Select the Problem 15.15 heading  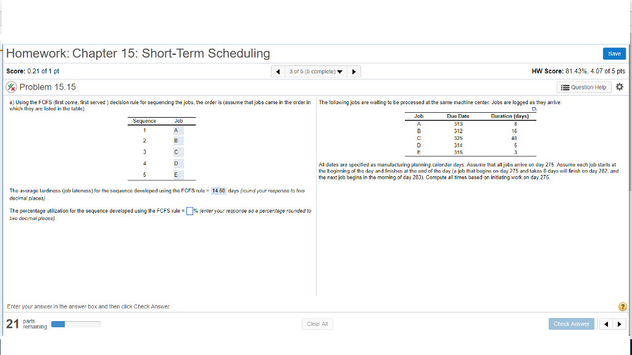click(48, 86)
